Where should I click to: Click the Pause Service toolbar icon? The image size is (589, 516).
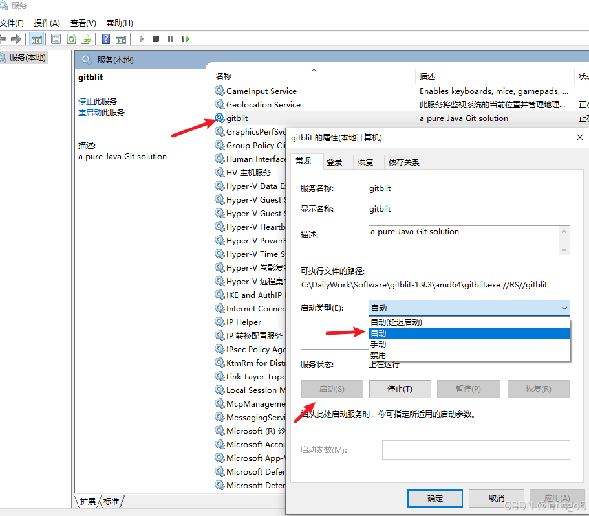pos(171,39)
